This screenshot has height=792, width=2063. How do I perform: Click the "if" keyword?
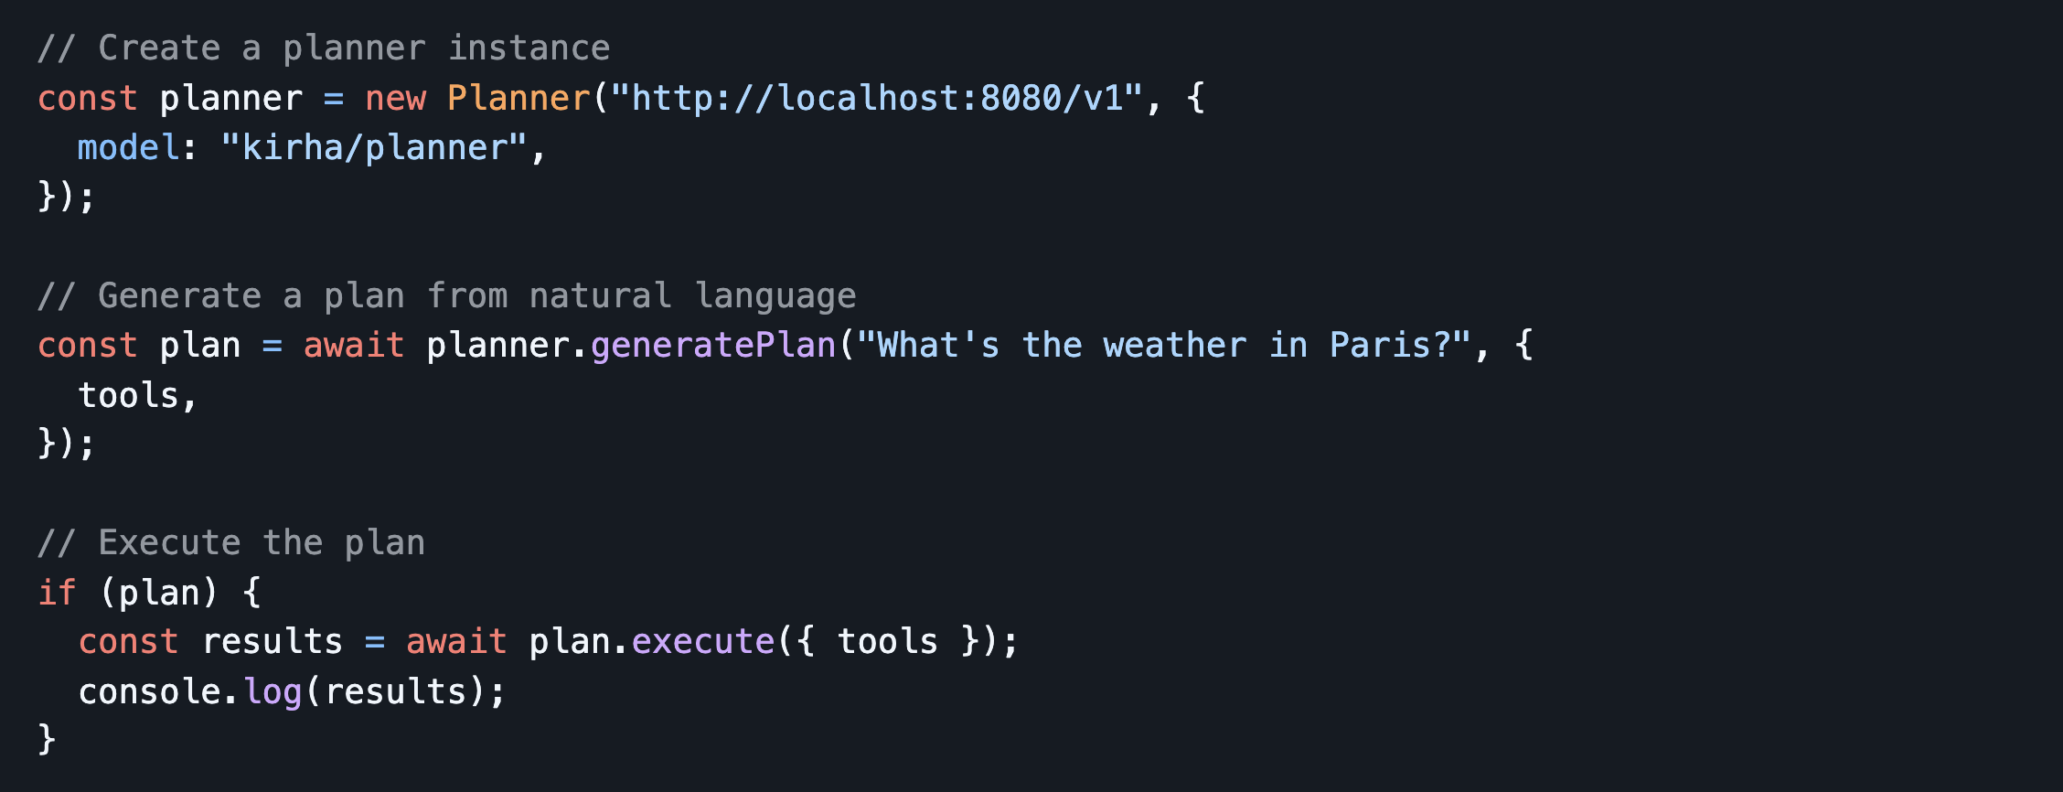point(57,593)
